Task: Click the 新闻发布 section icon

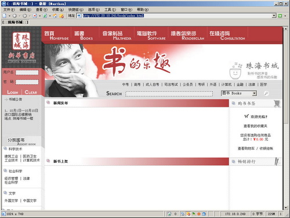Action: tap(48, 103)
